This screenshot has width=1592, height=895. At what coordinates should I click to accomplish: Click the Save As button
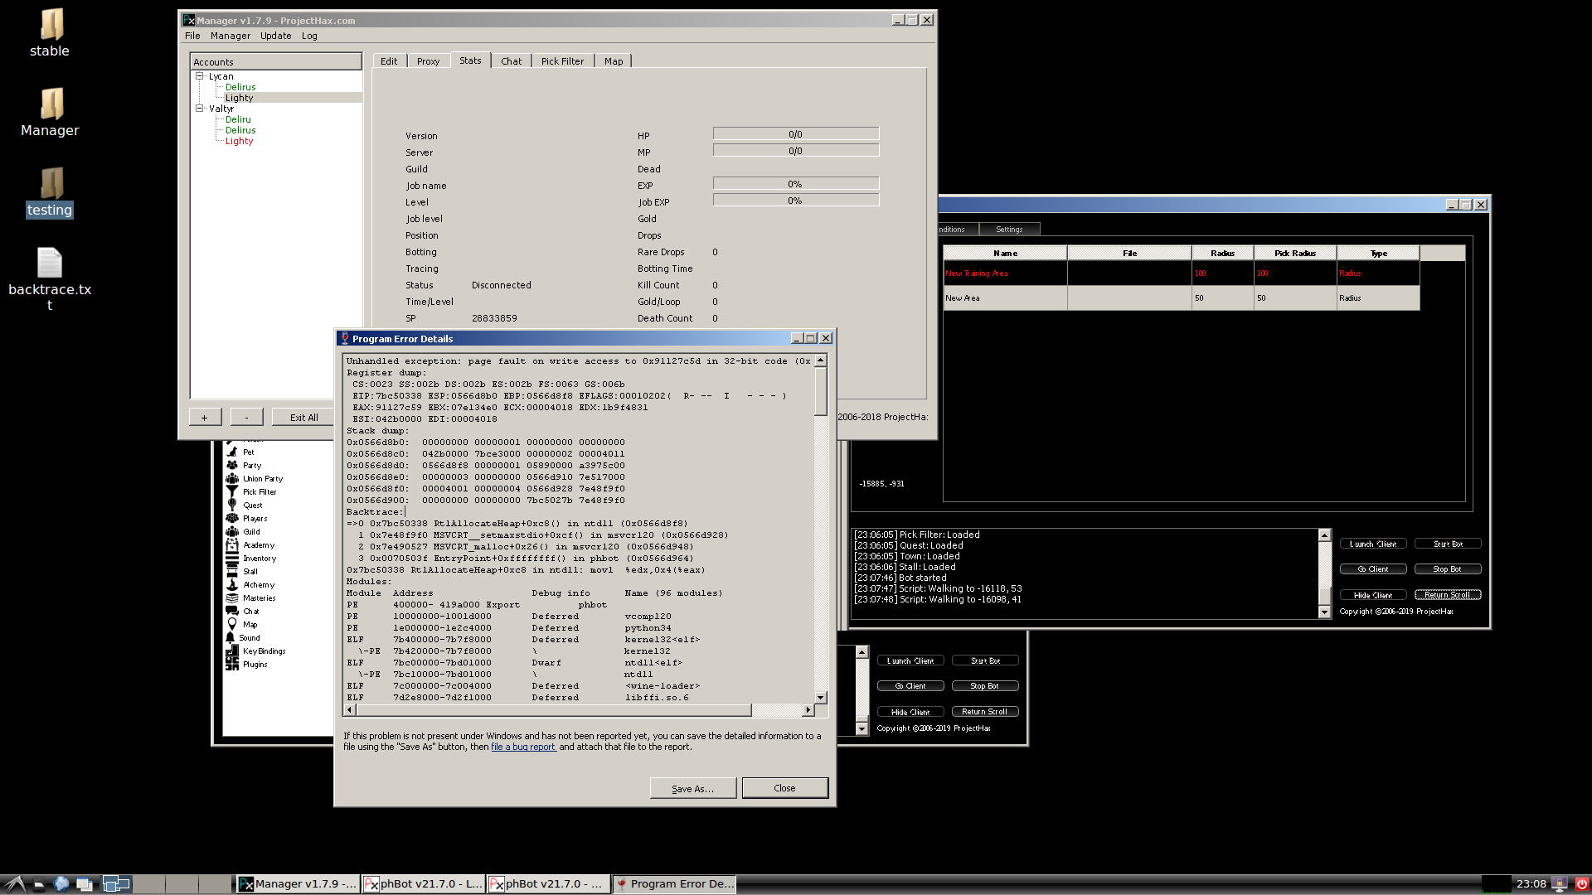(x=692, y=788)
